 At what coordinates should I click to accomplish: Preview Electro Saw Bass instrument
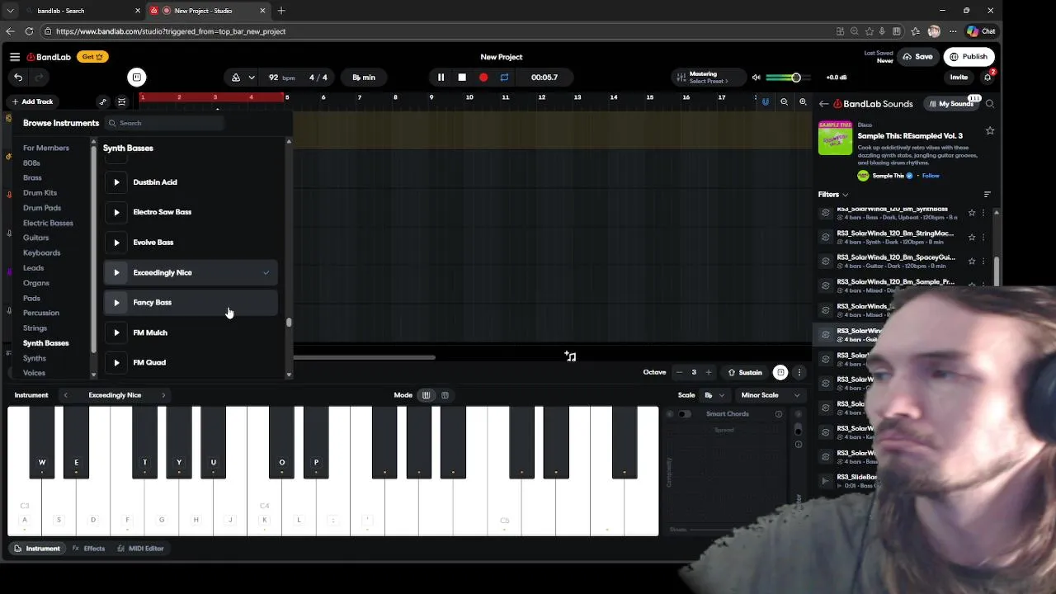(116, 212)
